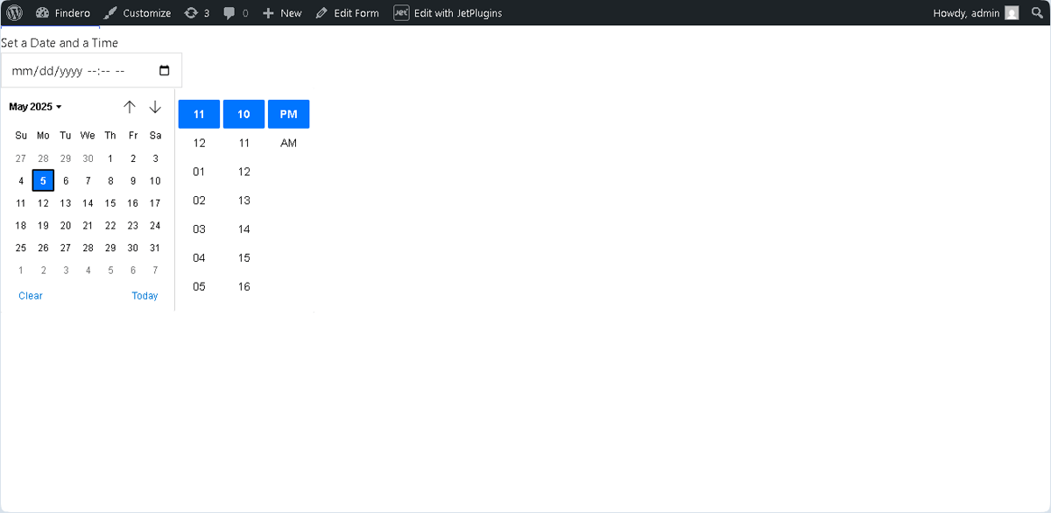
Task: Open the Customize paintbrush icon
Action: point(110,12)
